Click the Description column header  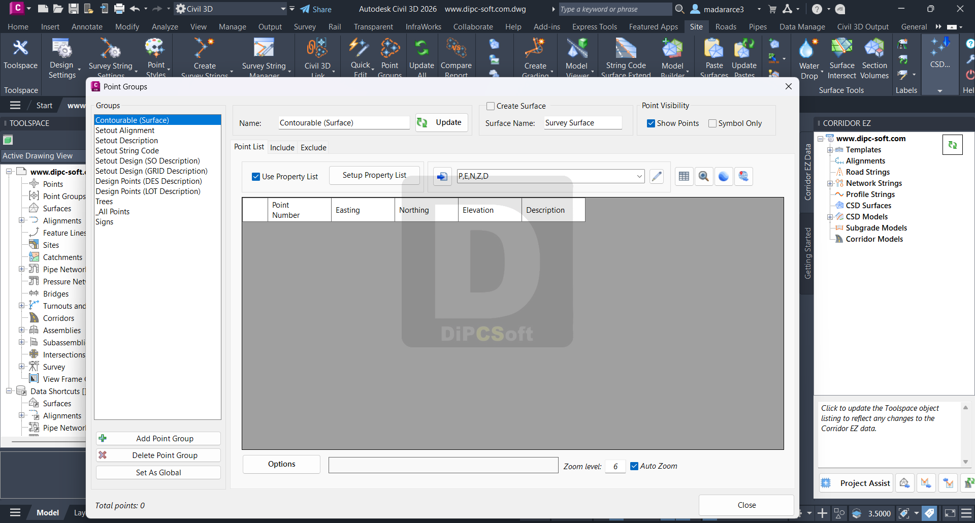553,210
